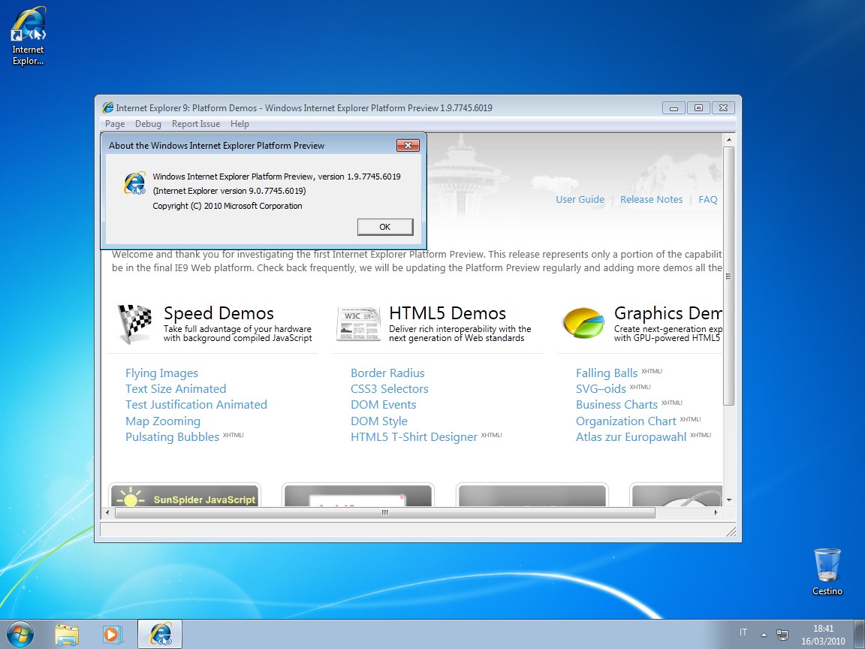The height and width of the screenshot is (649, 865).
Task: Click the horizontal scrollbar left arrow
Action: click(107, 513)
